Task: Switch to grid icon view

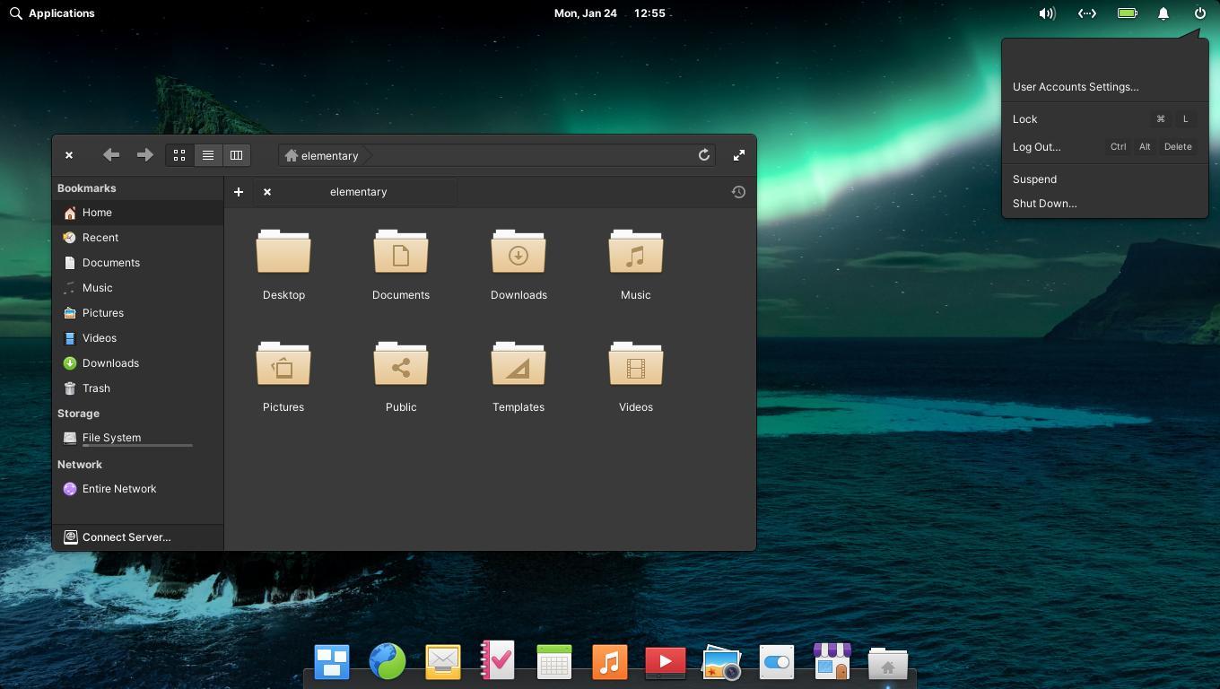Action: point(179,155)
